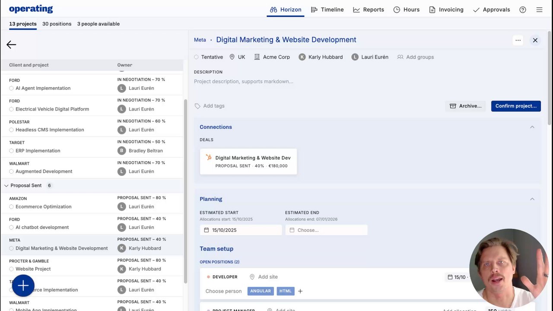This screenshot has width=553, height=311.
Task: Click the Add tags text
Action: point(214,106)
